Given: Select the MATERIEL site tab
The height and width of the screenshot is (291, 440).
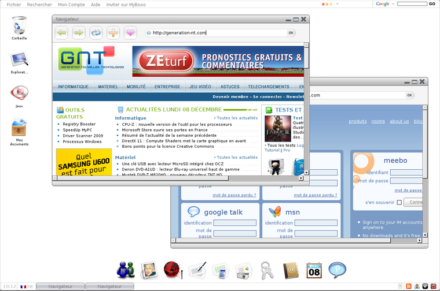Looking at the screenshot, I should 108,87.
